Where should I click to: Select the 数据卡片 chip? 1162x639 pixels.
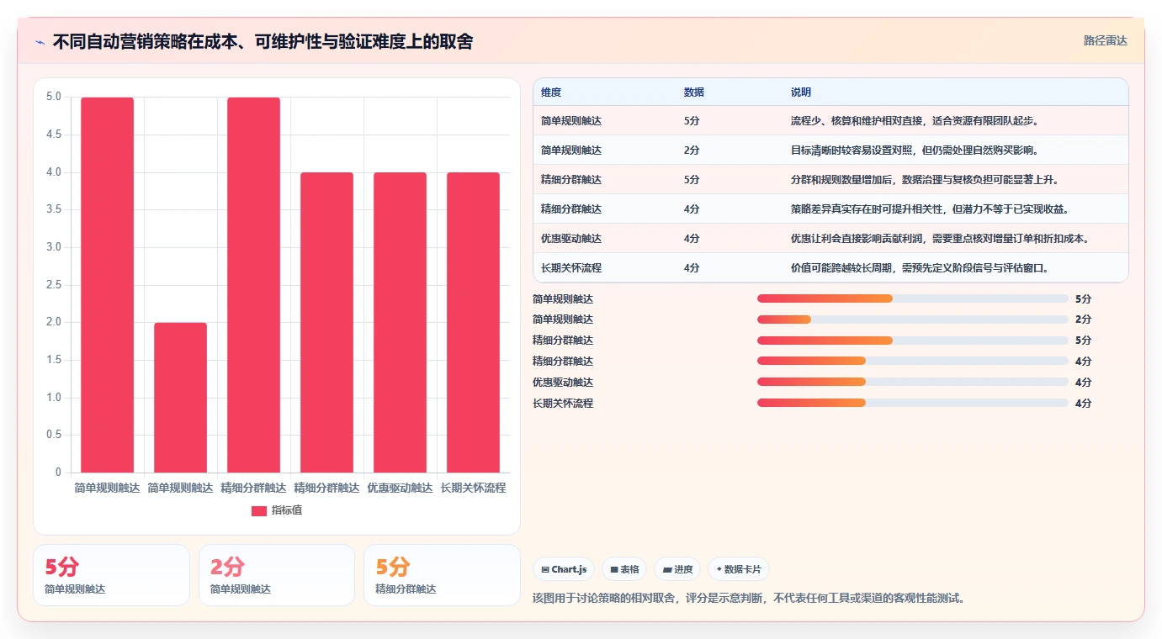[739, 569]
